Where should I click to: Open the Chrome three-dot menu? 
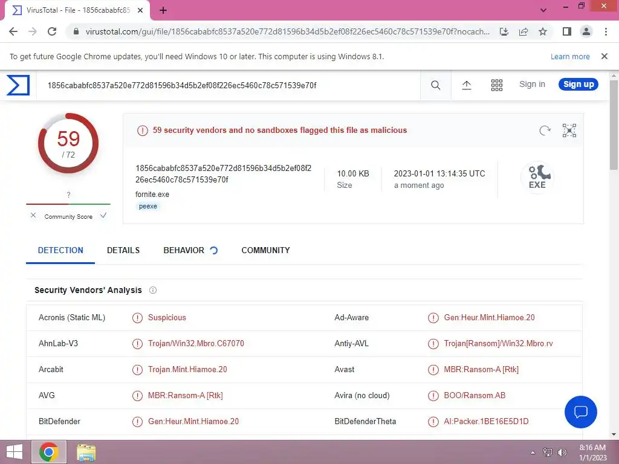606,31
